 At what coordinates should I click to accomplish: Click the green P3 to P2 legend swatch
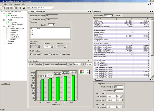81,73
